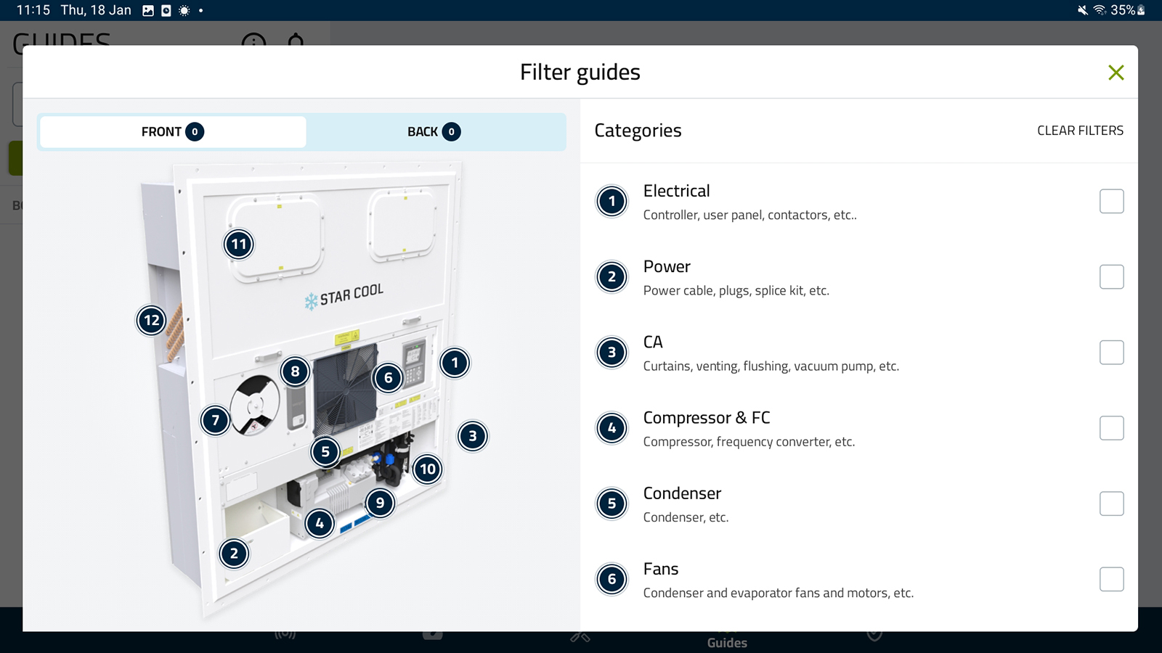Viewport: 1162px width, 653px height.
Task: Tap hotspot 3 on the unit diagram
Action: coord(473,436)
